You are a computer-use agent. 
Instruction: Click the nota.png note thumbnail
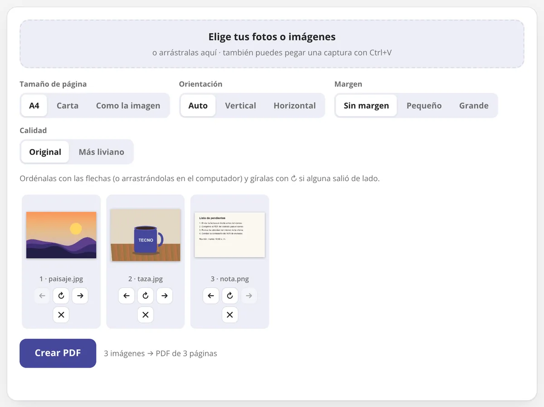pyautogui.click(x=230, y=235)
